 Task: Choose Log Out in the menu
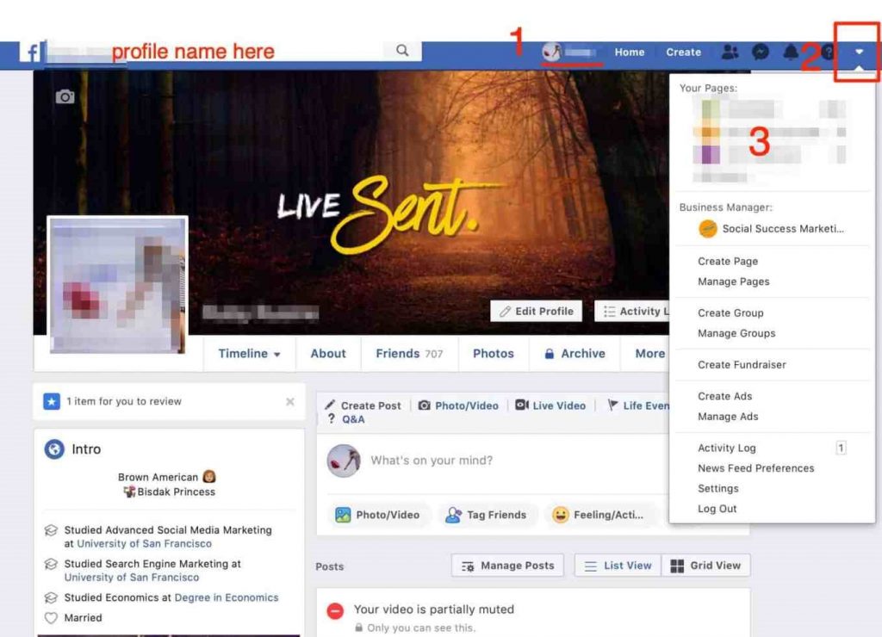tap(717, 509)
